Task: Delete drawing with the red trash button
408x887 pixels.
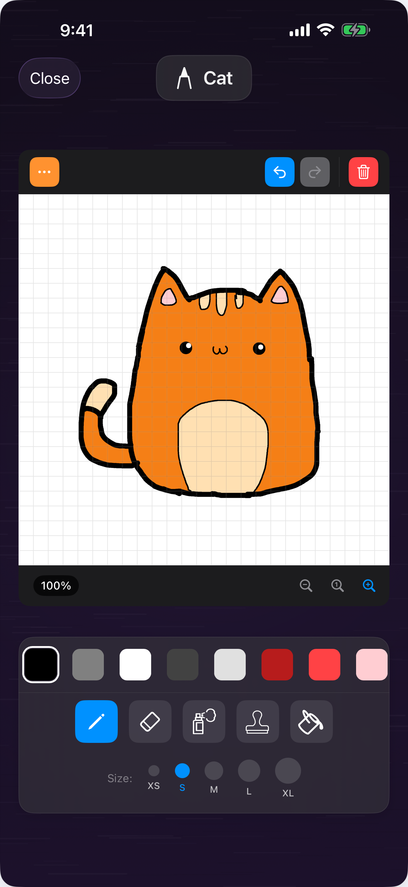Action: click(x=363, y=172)
